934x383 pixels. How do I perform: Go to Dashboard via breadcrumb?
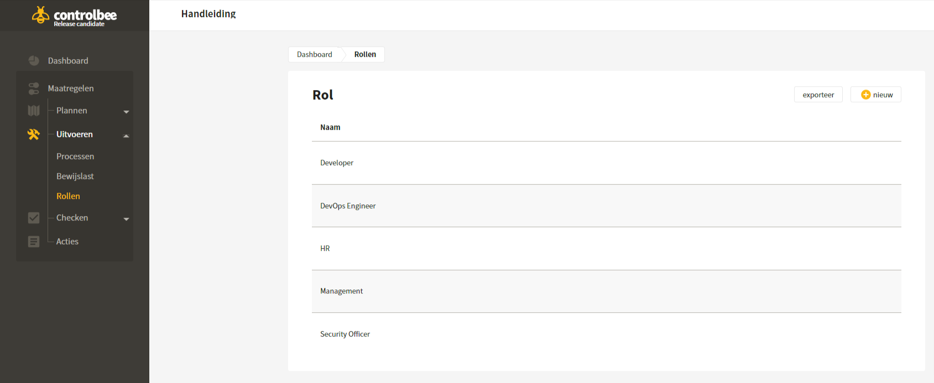tap(315, 54)
